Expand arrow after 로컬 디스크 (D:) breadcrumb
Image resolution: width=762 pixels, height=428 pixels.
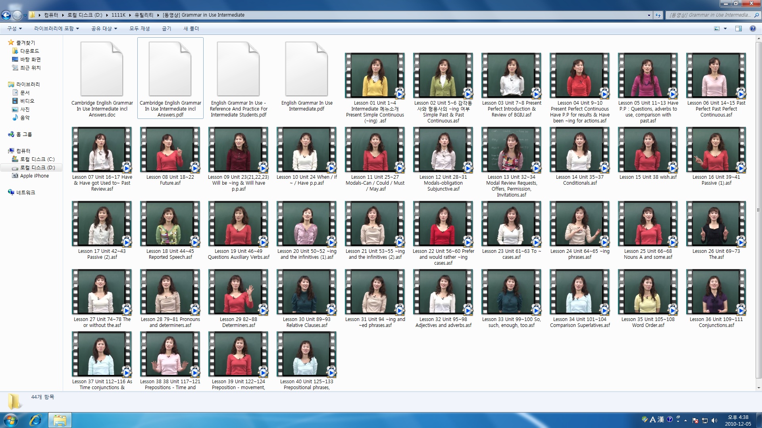pos(106,15)
